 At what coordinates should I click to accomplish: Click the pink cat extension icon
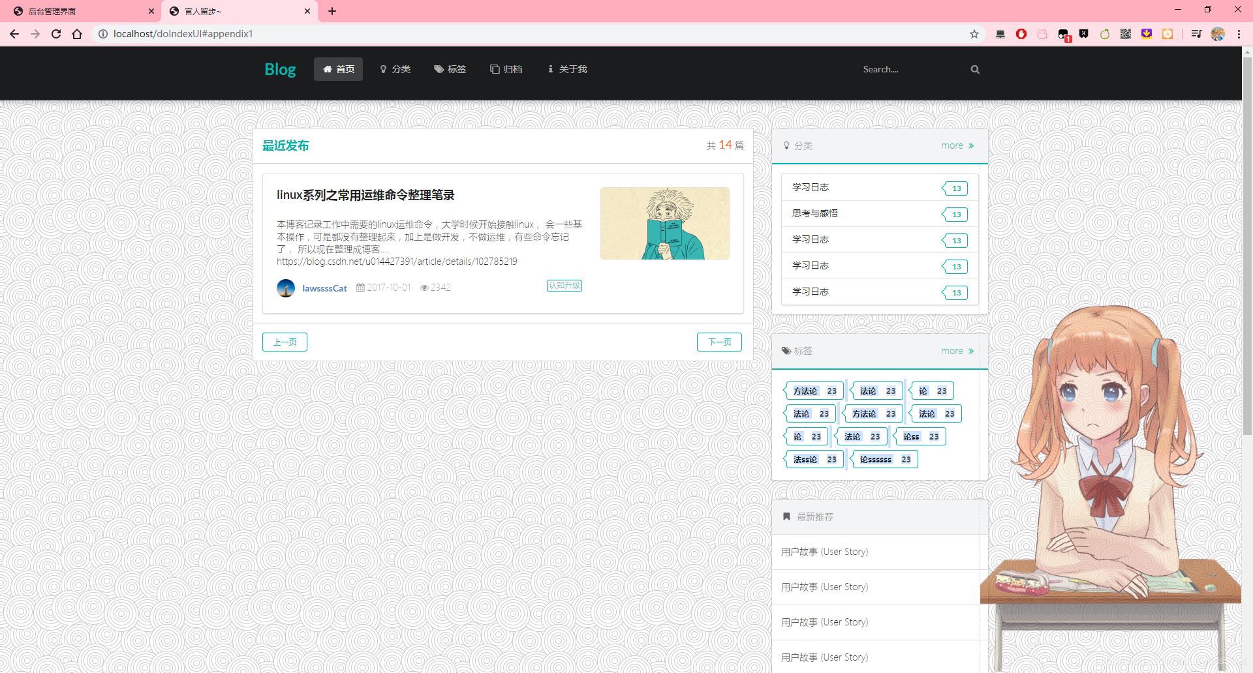(1042, 34)
